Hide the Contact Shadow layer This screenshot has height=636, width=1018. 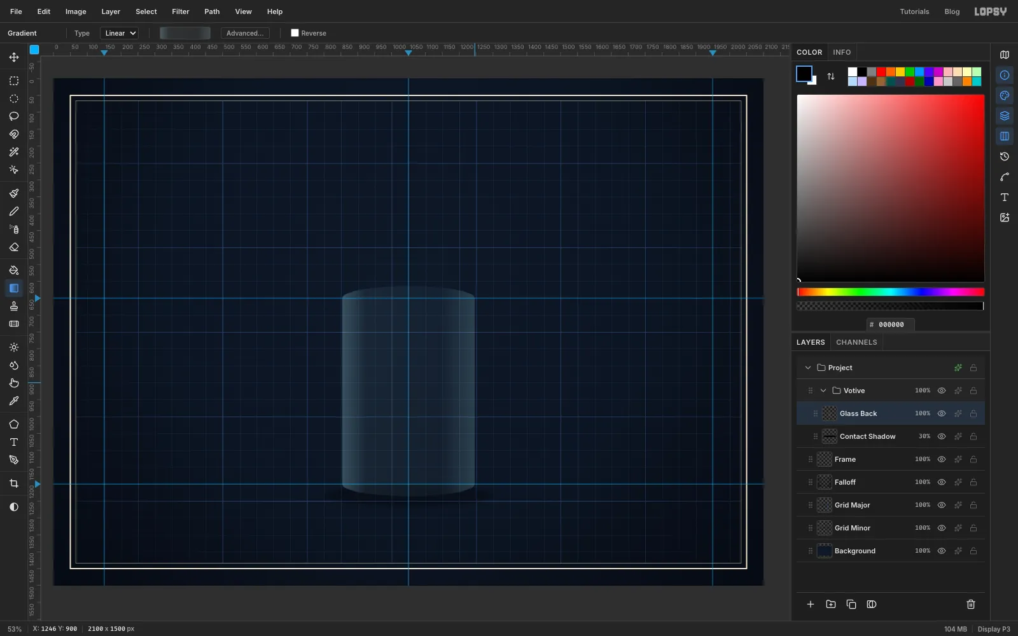click(x=942, y=436)
